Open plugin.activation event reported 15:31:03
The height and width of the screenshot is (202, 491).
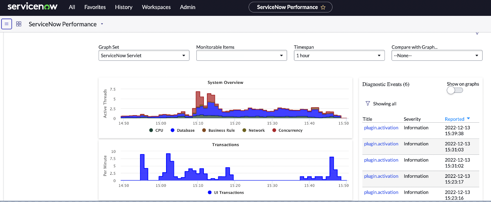pyautogui.click(x=381, y=144)
